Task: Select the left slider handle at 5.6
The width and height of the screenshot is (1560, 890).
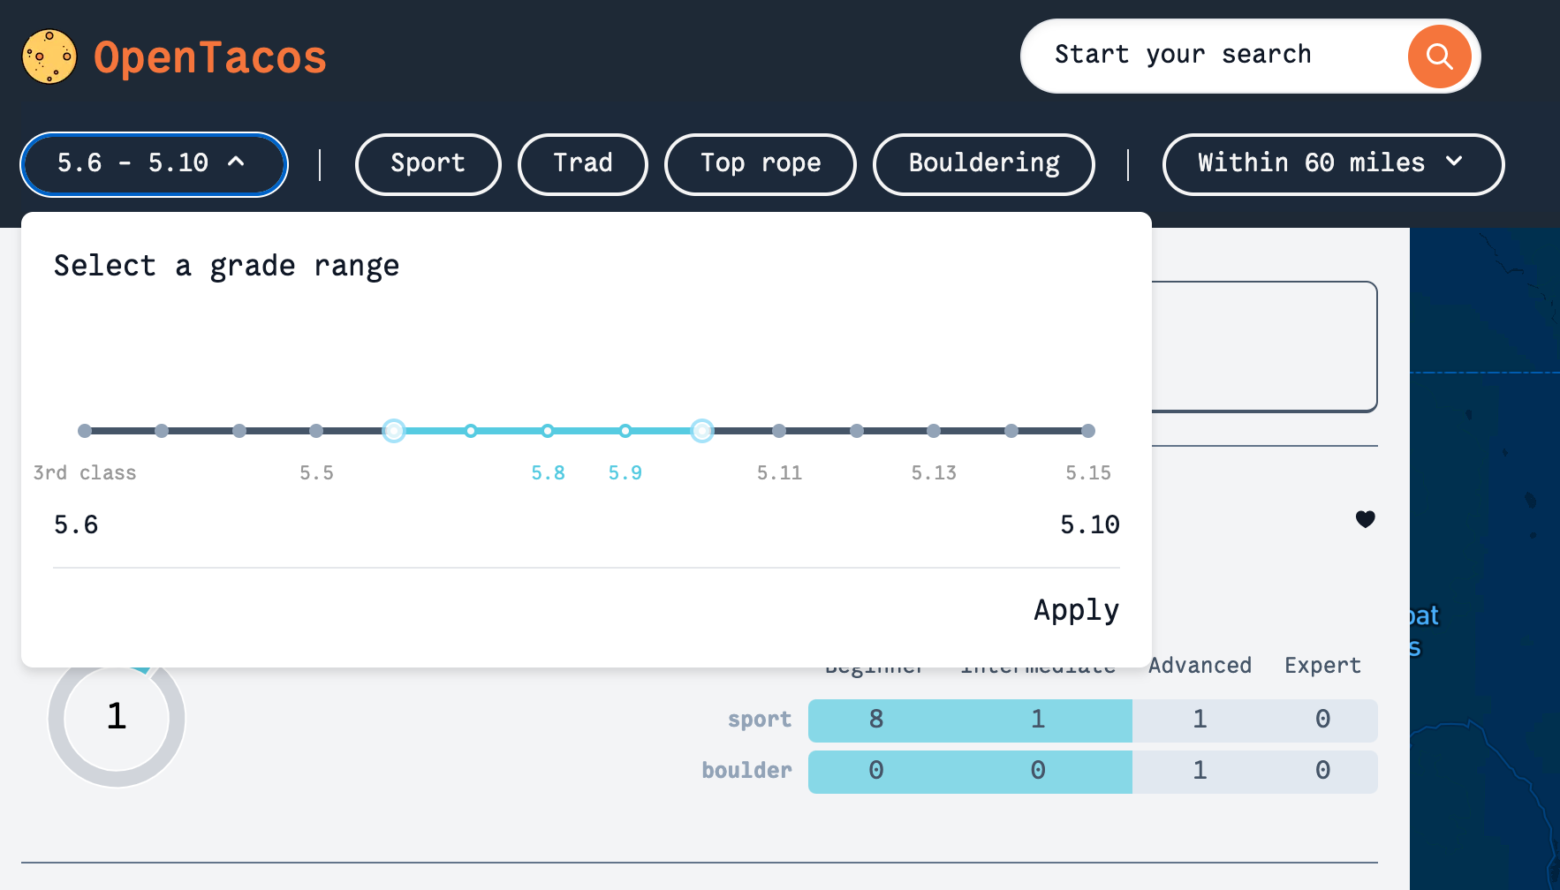Action: pyautogui.click(x=394, y=430)
